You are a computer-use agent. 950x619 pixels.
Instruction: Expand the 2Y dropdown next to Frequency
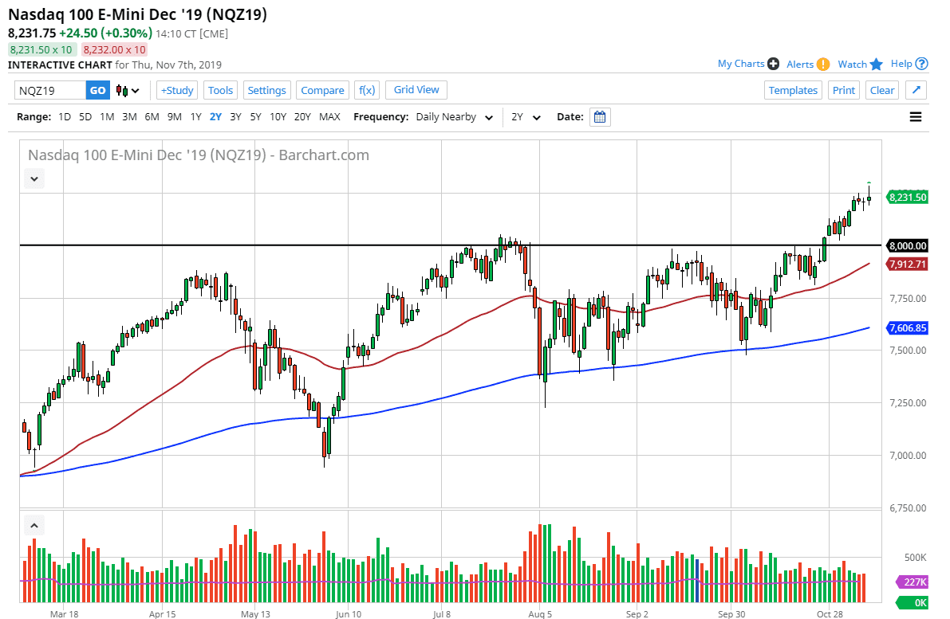click(526, 116)
